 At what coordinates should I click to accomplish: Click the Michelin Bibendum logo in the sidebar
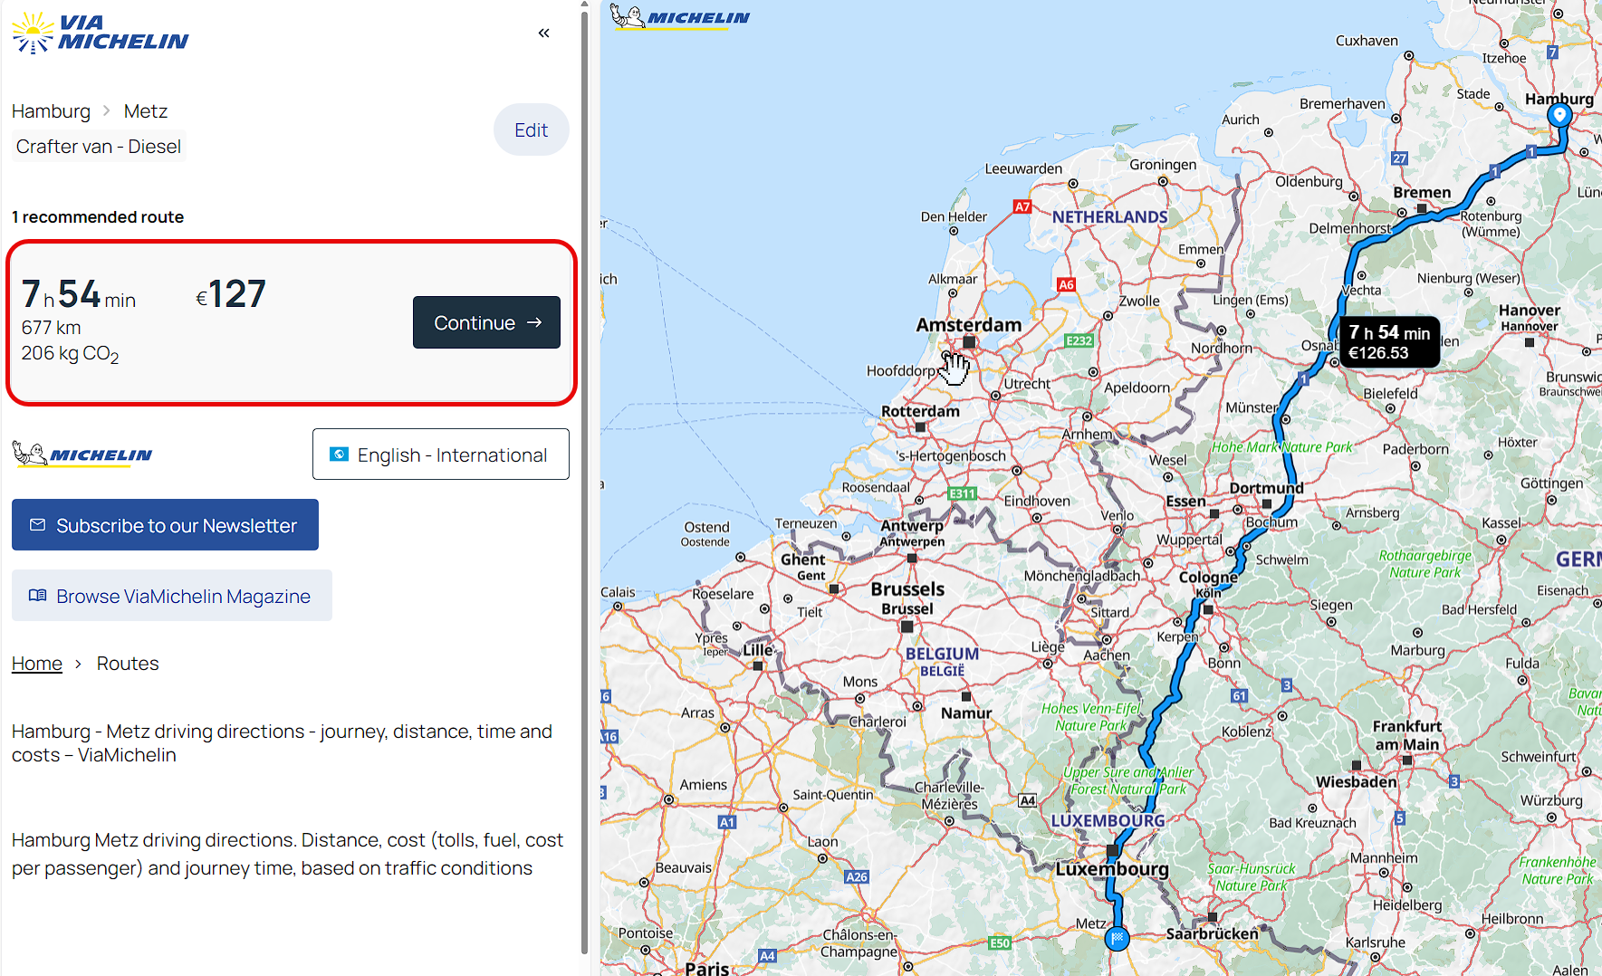pyautogui.click(x=82, y=454)
